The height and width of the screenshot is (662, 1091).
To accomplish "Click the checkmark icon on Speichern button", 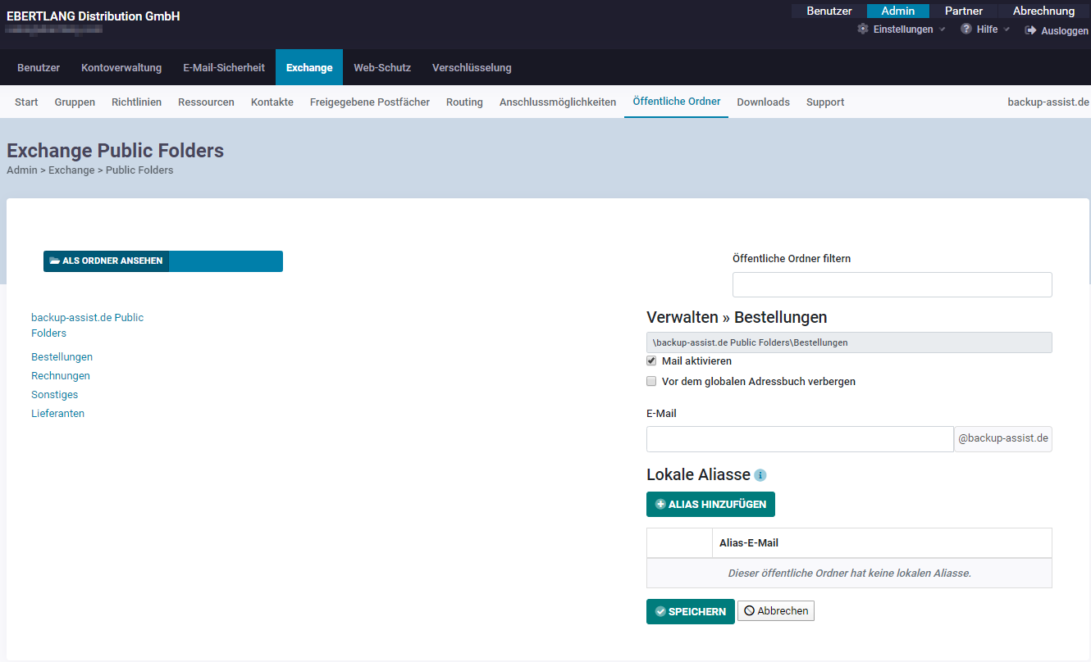I will point(660,612).
